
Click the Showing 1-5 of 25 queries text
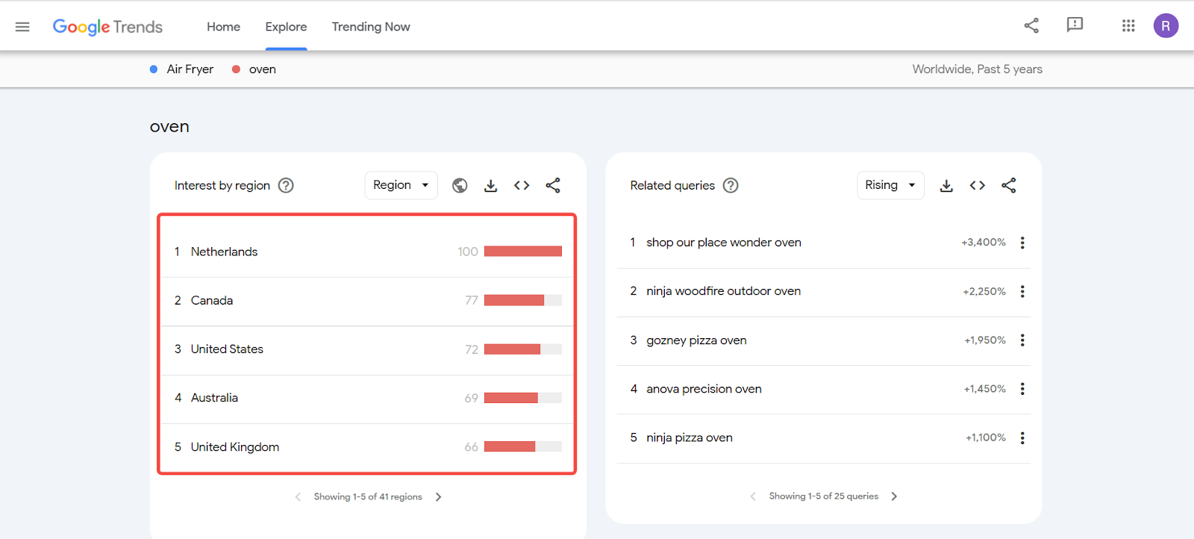tap(824, 496)
